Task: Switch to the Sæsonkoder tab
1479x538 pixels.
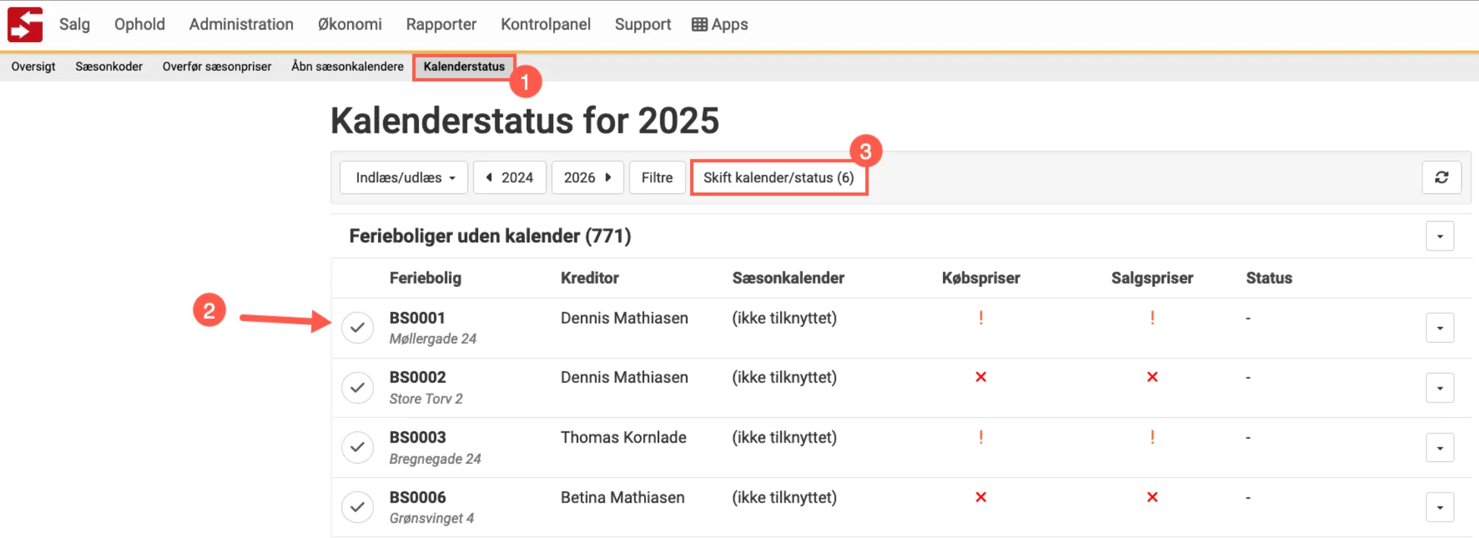Action: [x=109, y=66]
